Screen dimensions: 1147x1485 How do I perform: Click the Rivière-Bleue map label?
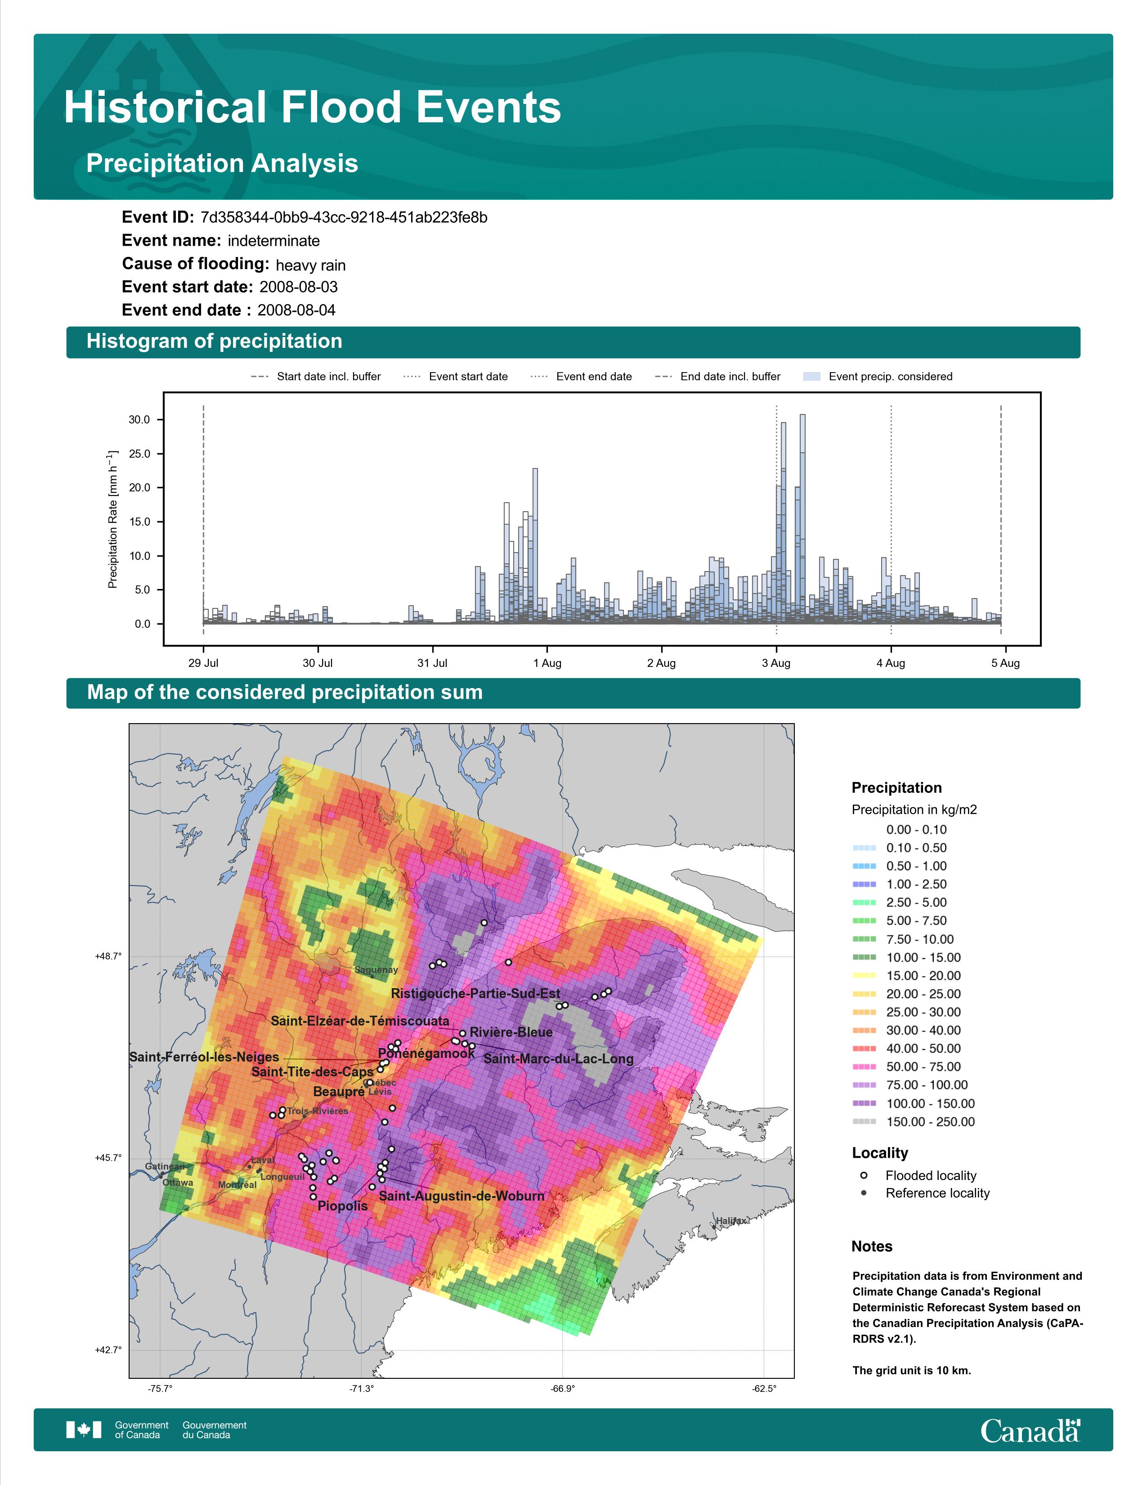point(511,1032)
